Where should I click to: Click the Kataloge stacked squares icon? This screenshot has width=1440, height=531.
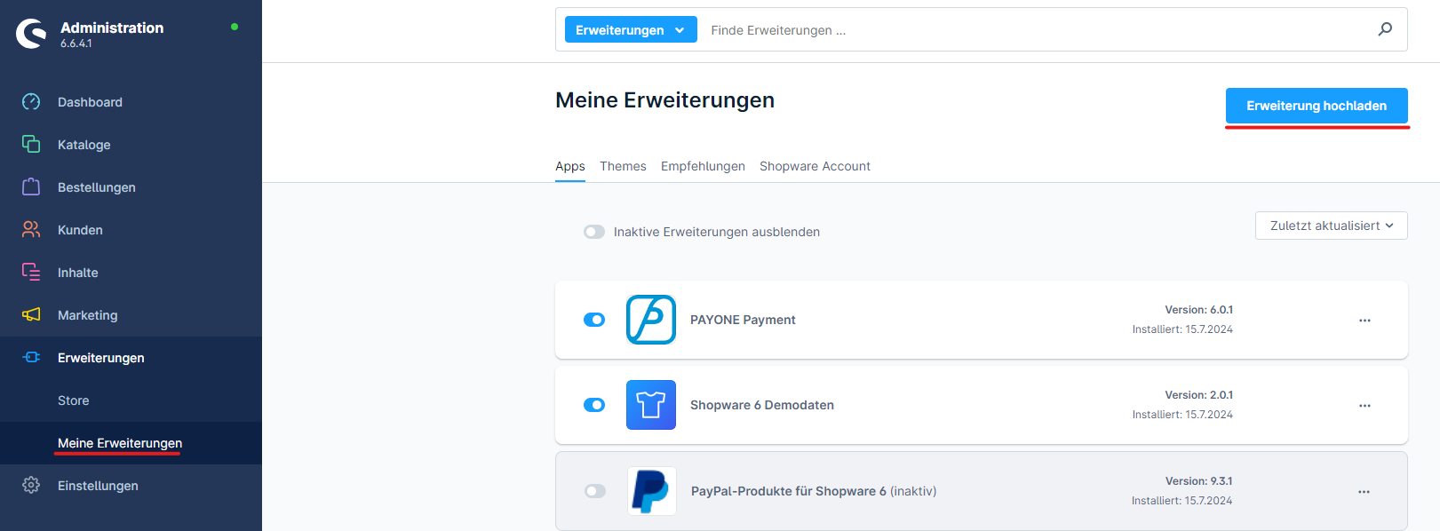[x=31, y=144]
